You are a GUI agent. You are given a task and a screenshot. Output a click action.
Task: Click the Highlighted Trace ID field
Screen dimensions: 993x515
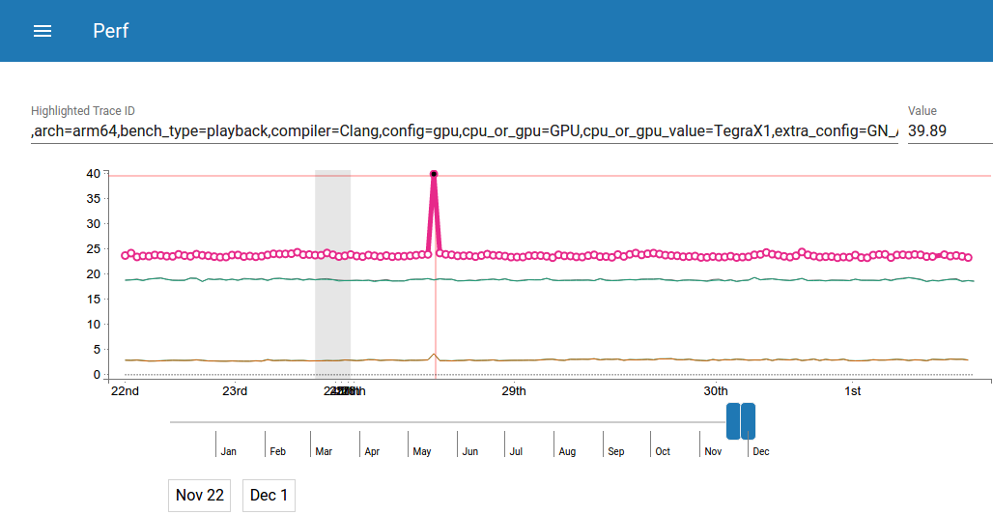tap(464, 130)
